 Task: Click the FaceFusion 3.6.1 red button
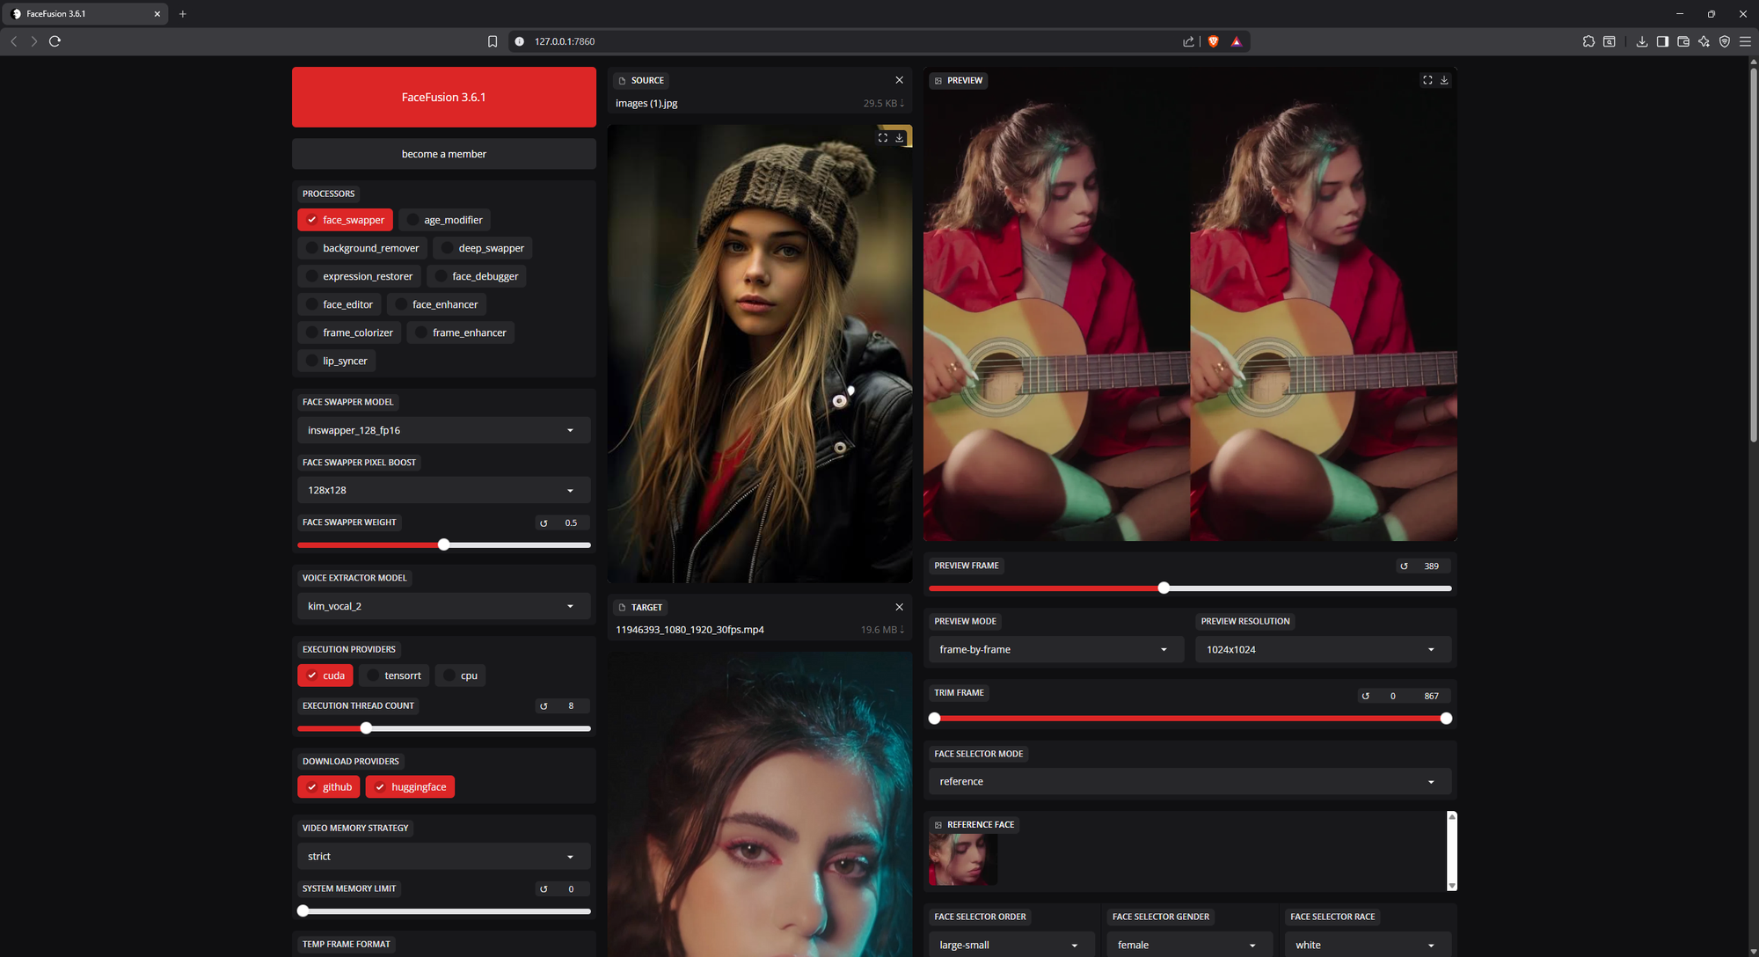(443, 97)
